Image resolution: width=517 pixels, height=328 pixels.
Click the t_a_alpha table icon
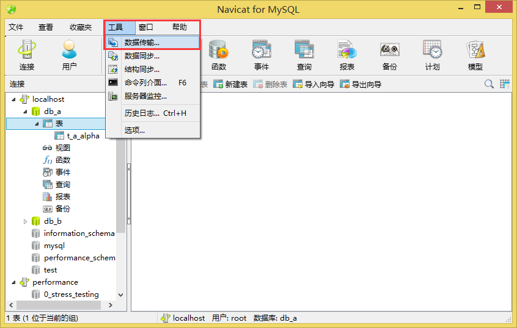[59, 135]
